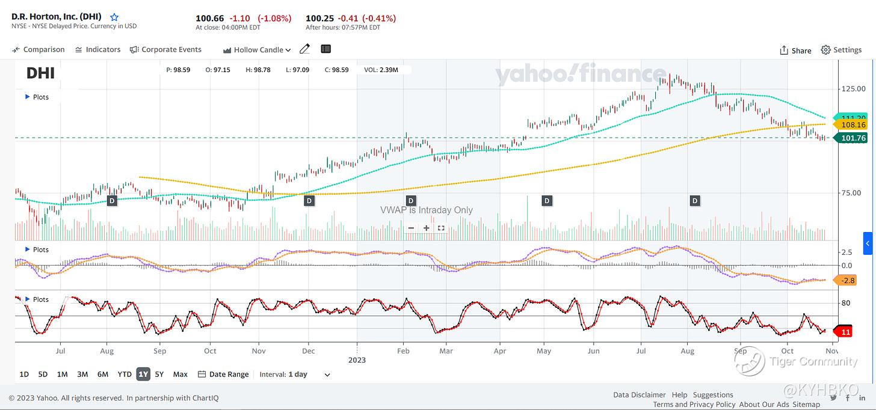This screenshot has width=876, height=410.
Task: Select the 5Y time range
Action: tap(159, 374)
